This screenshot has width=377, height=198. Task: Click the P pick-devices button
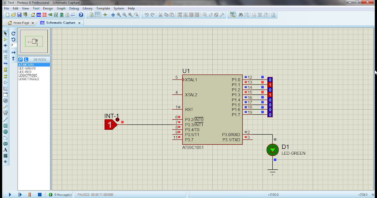coord(20,59)
